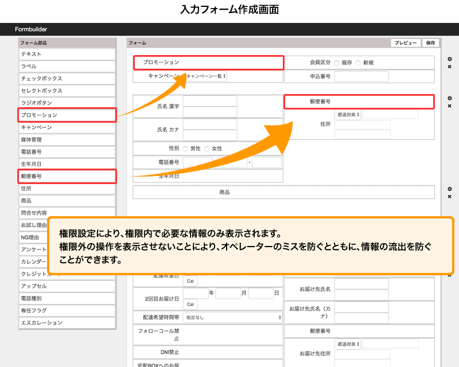Image resolution: width=459 pixels, height=367 pixels.
Task: Click the 申込番号 input field
Action: click(361, 76)
